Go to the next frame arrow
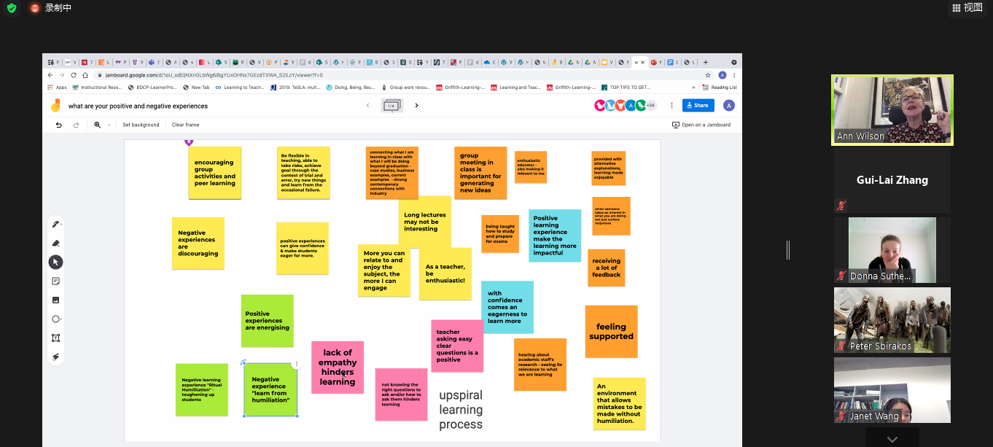 [416, 106]
